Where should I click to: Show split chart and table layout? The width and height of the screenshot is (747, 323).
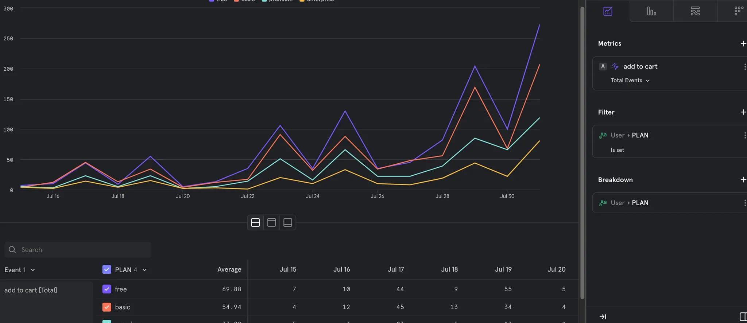pos(255,222)
